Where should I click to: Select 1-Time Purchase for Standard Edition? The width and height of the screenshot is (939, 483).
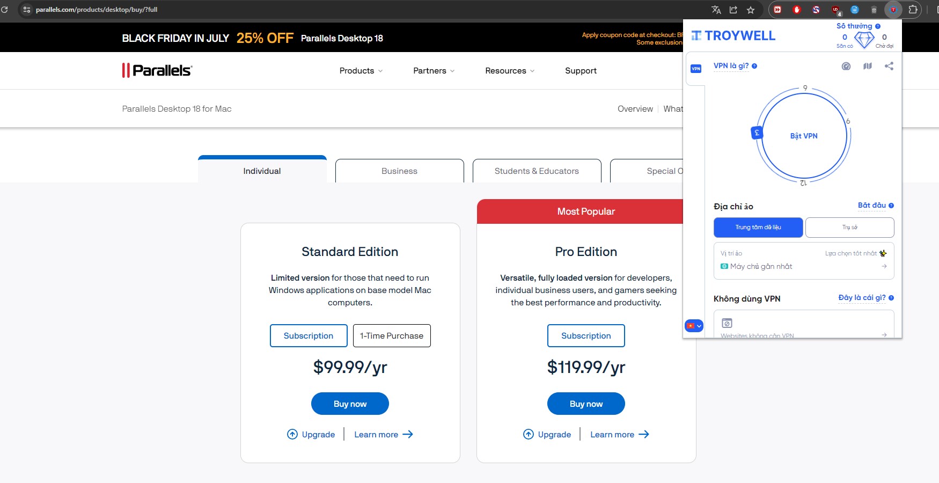[x=392, y=336]
